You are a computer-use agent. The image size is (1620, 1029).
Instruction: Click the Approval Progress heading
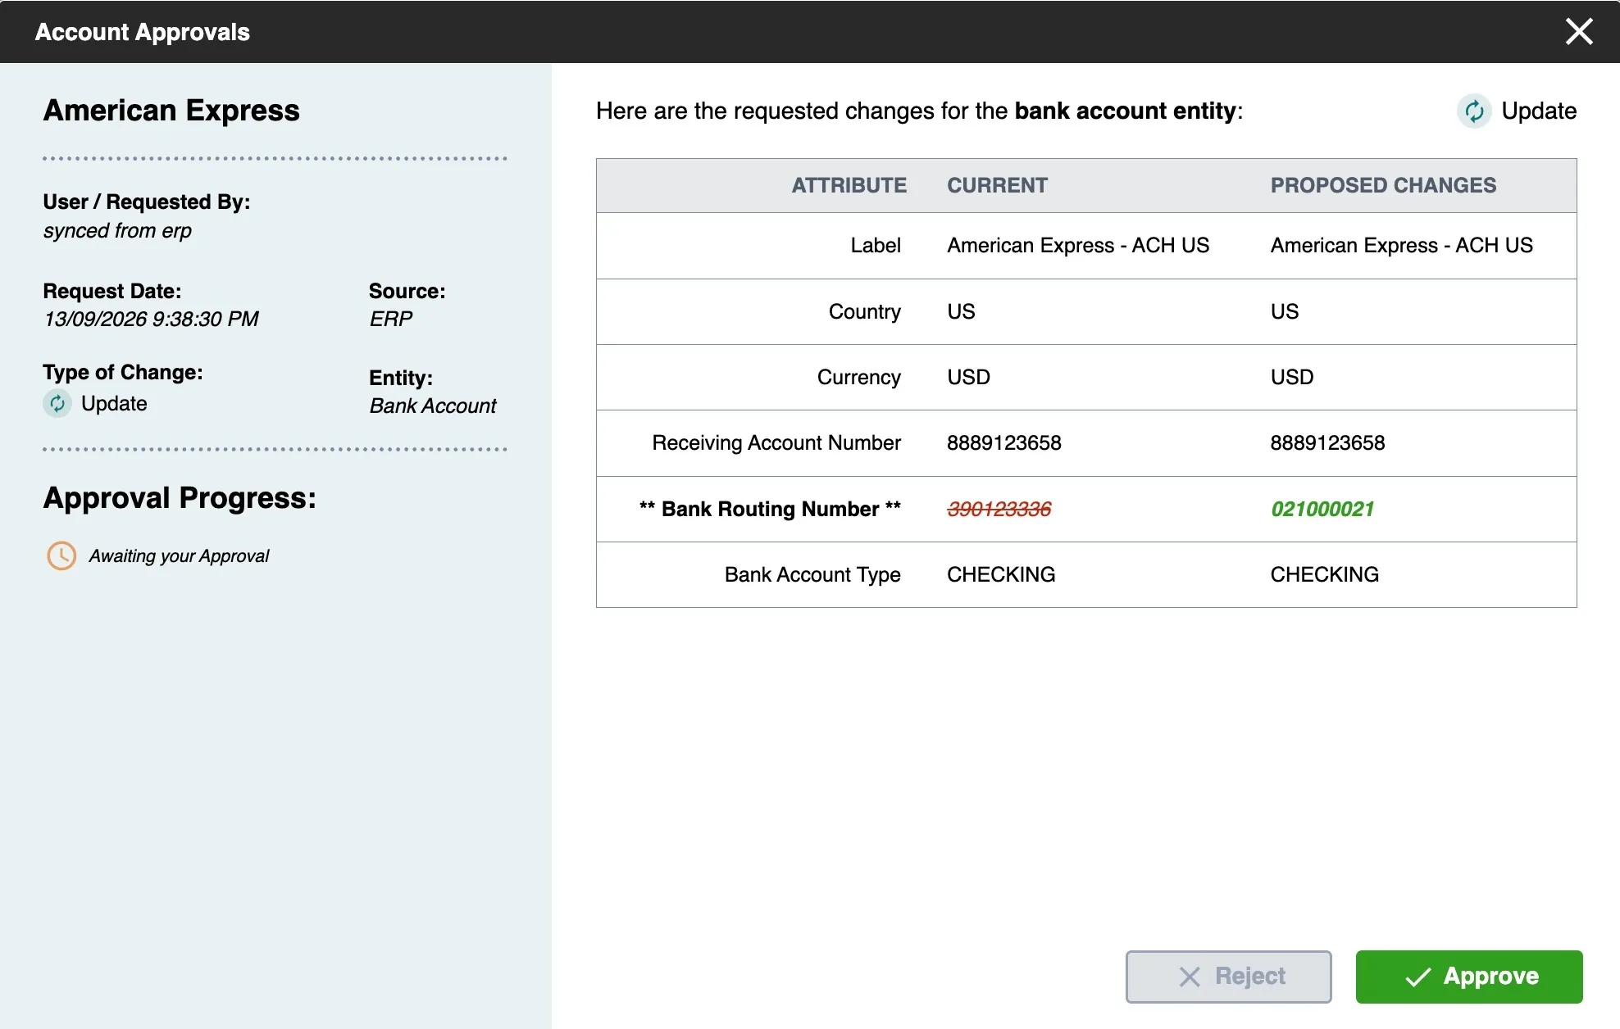pyautogui.click(x=180, y=497)
